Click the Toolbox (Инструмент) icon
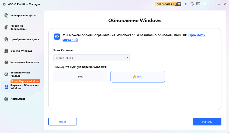The width and height of the screenshot is (229, 133). click(6, 99)
